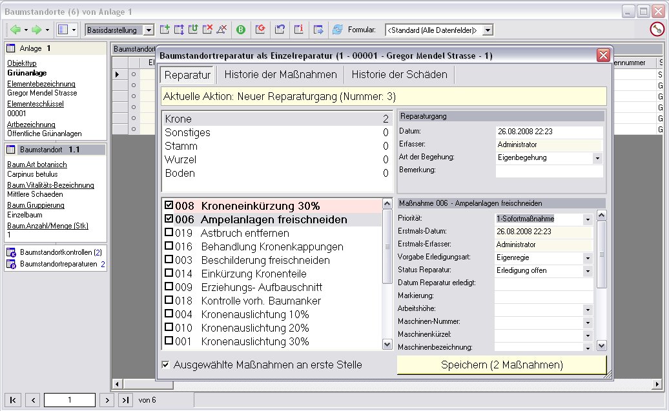Screen dimensions: 669x411
Task: Switch to Historie der Maßnahmen tab
Action: pyautogui.click(x=280, y=75)
